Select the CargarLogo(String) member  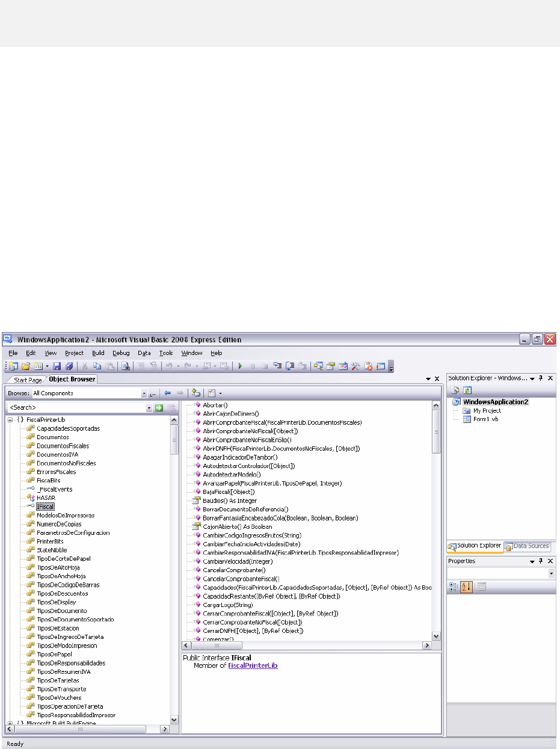[227, 605]
